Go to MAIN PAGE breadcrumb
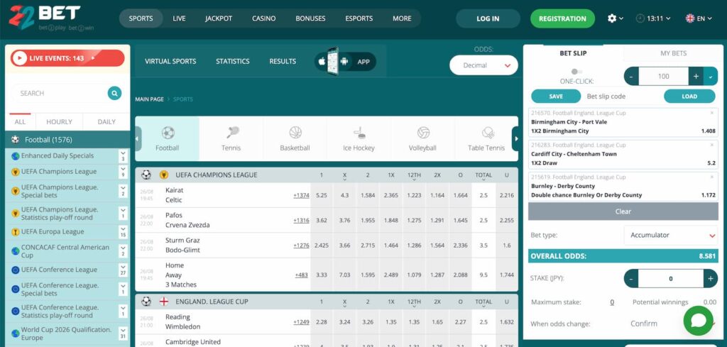Viewport: 727px width, 347px height. (x=149, y=99)
